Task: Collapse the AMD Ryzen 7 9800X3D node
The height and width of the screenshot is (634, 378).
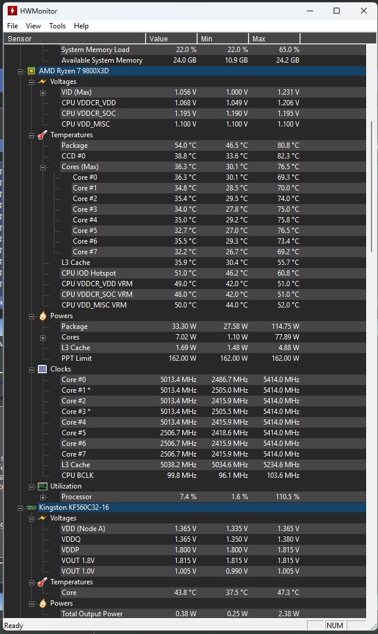Action: (20, 72)
